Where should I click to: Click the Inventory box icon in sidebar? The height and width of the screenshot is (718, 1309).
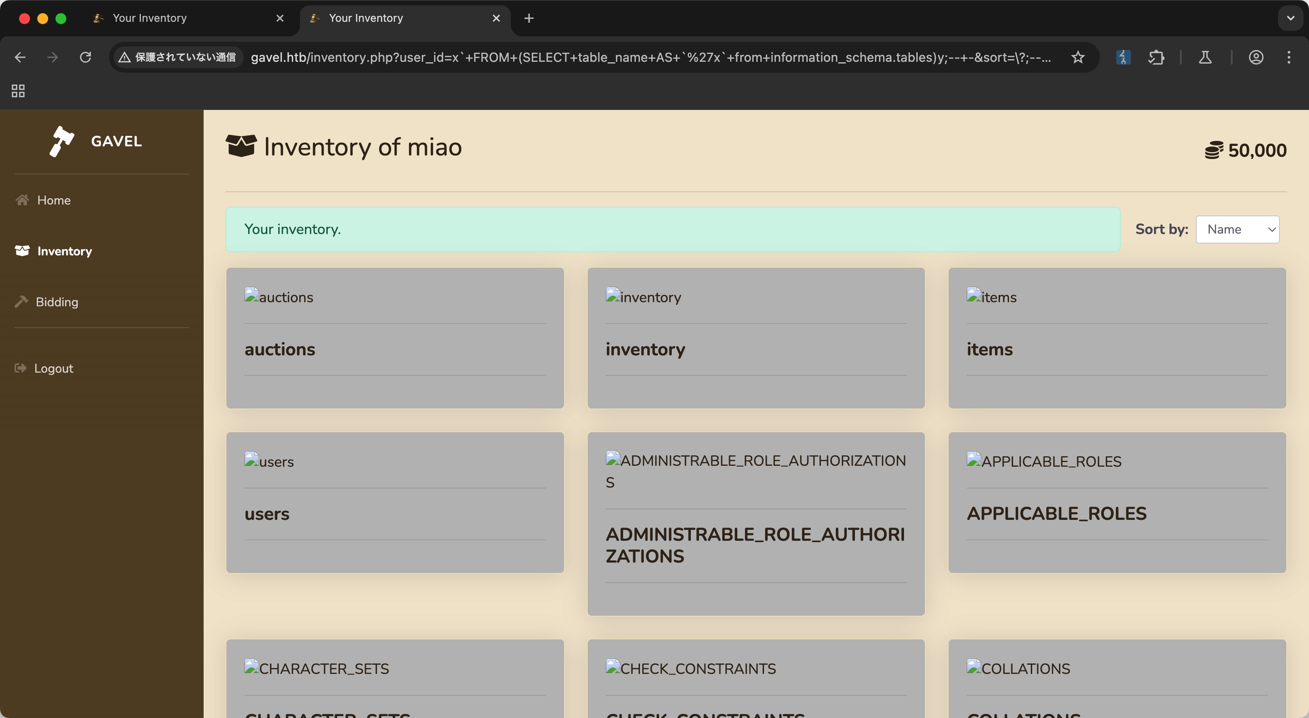[x=22, y=251]
